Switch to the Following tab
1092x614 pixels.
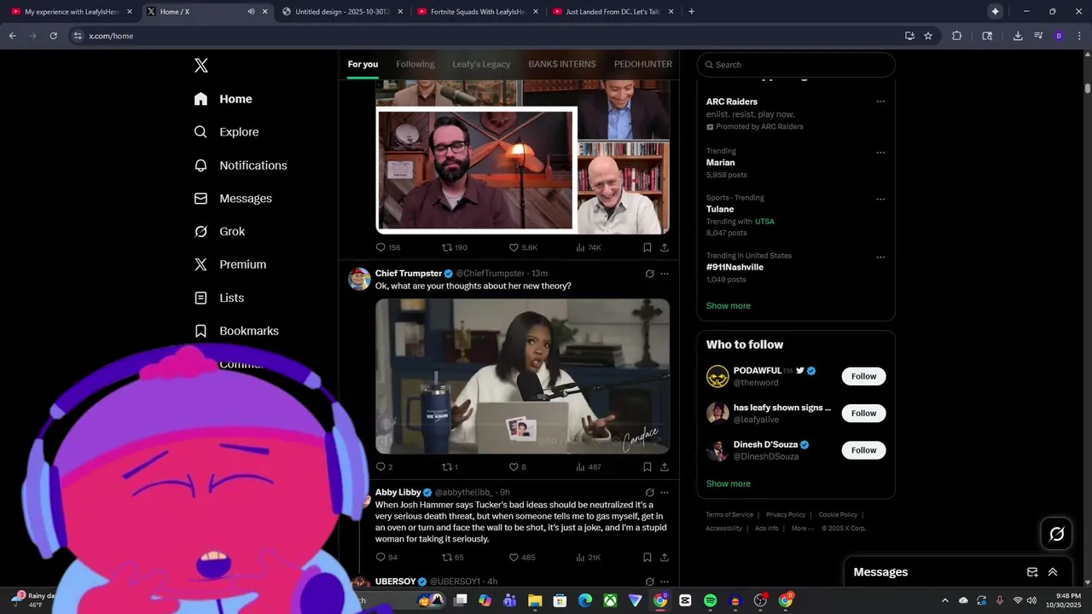coord(415,64)
